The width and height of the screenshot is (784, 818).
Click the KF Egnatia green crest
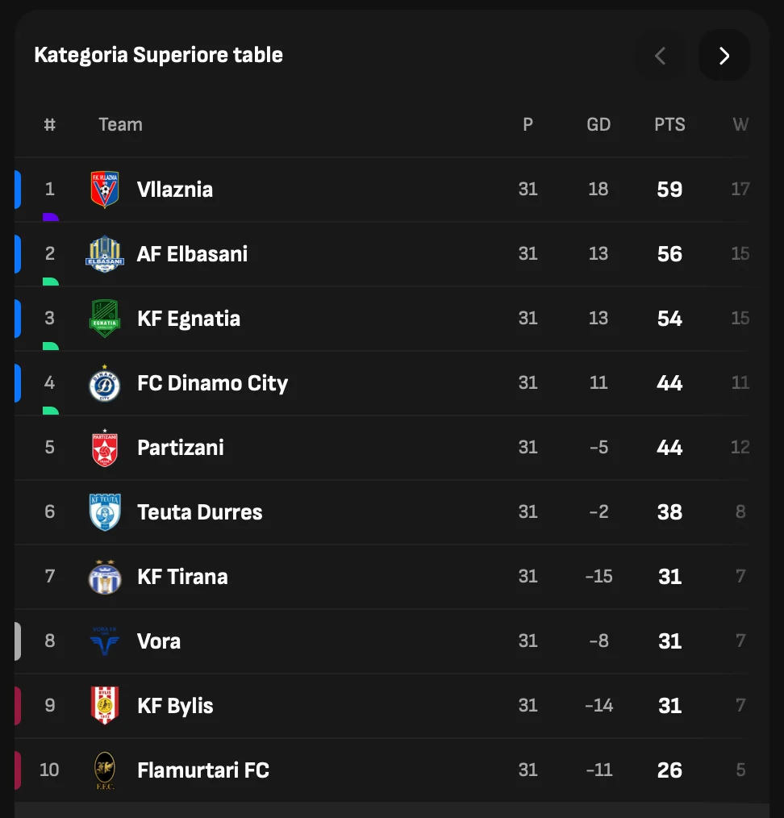pos(105,319)
